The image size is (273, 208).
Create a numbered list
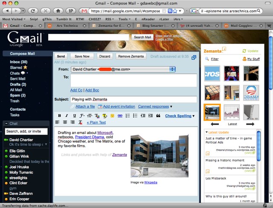click(128, 116)
